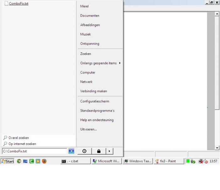Open Afbeeldingen in the Start menu
Viewport: 220px width, 190px height.
(x=90, y=25)
